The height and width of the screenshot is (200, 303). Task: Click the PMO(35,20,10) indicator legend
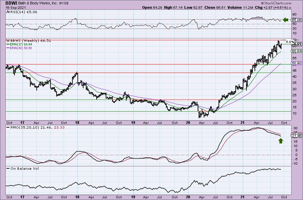[36, 128]
